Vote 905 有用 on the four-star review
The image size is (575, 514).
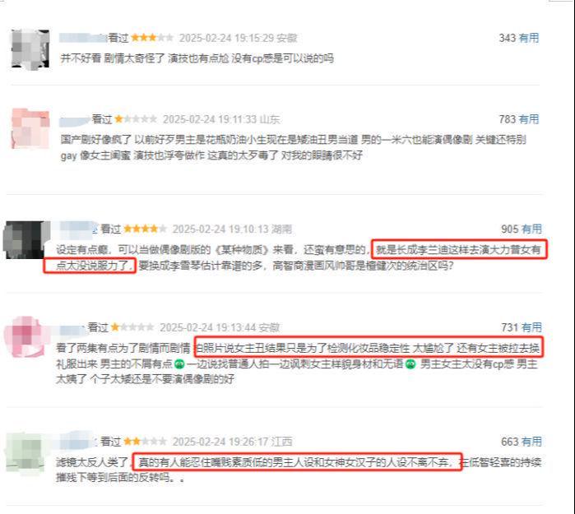pos(521,229)
